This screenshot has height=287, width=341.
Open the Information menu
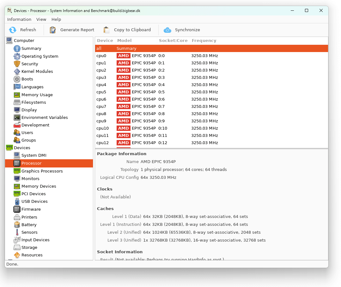pyautogui.click(x=19, y=19)
